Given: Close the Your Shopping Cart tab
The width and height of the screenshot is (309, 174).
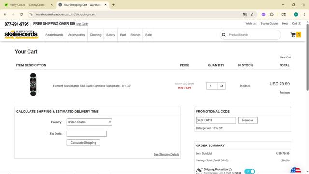Looking at the screenshot, I should point(105,5).
